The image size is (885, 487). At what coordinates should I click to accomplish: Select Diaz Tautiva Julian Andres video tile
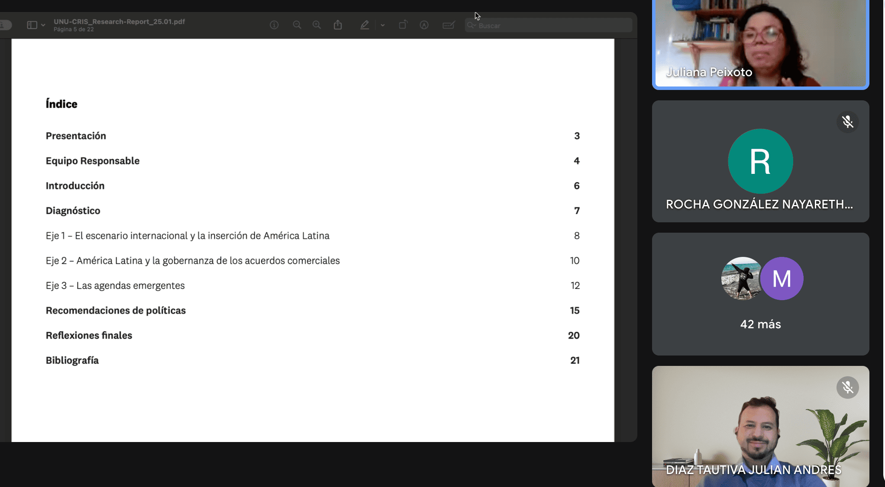(x=760, y=426)
